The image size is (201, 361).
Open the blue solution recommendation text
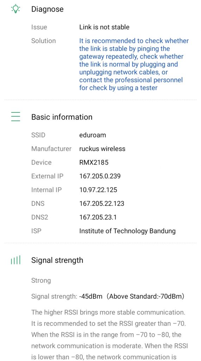(134, 64)
